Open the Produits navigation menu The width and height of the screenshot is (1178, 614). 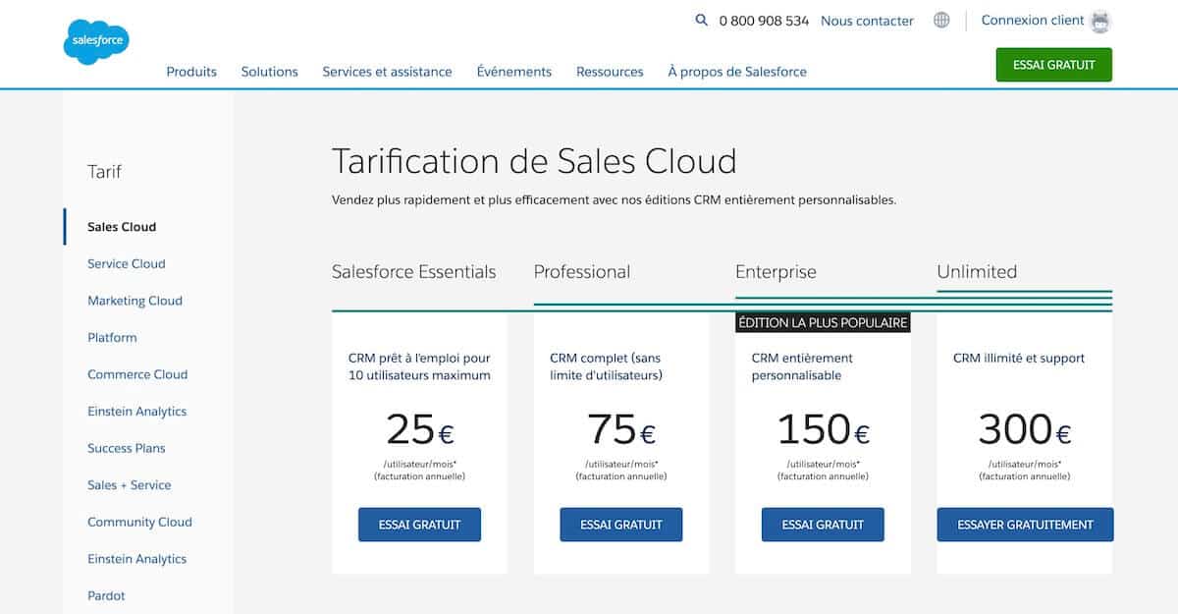[191, 72]
